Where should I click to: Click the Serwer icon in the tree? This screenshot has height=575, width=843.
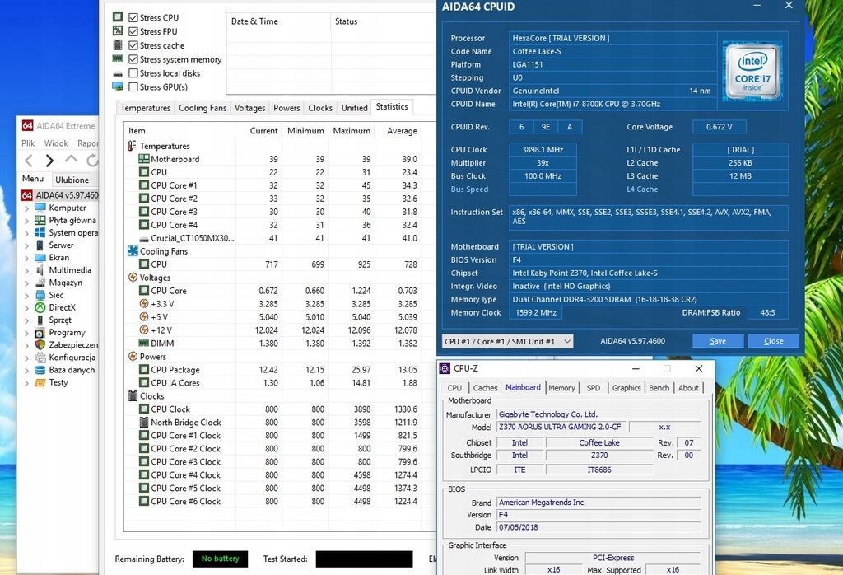pyautogui.click(x=40, y=245)
